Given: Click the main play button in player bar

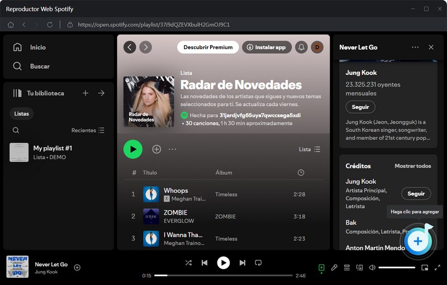Looking at the screenshot, I should click(223, 263).
